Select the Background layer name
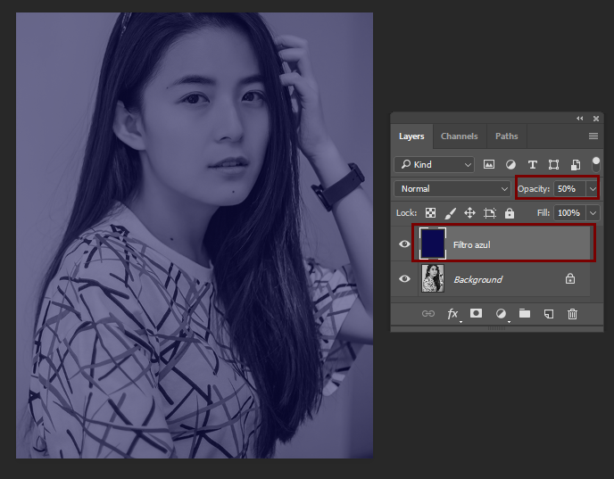The height and width of the screenshot is (479, 614). [477, 279]
